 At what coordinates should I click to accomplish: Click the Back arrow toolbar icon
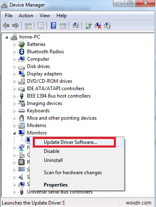point(6,25)
